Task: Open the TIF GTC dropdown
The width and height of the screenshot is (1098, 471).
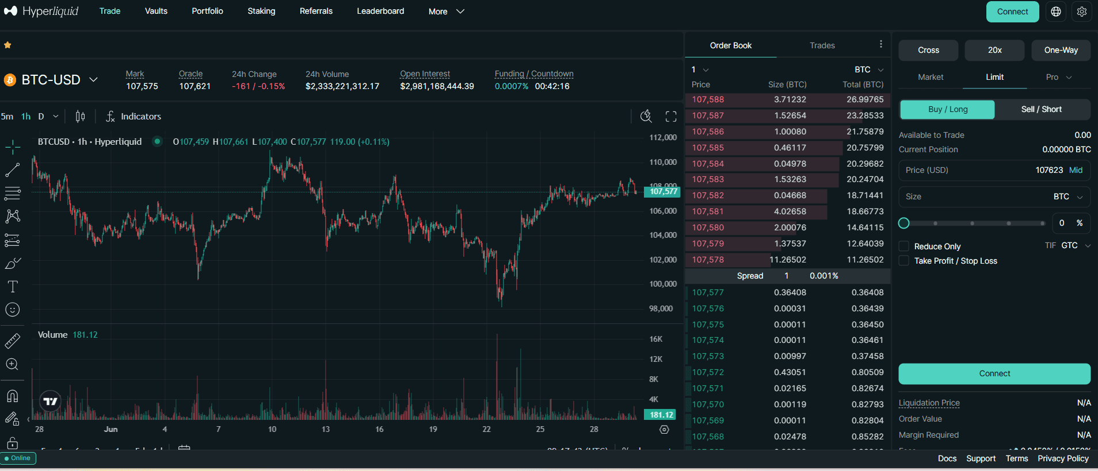Action: pyautogui.click(x=1076, y=246)
